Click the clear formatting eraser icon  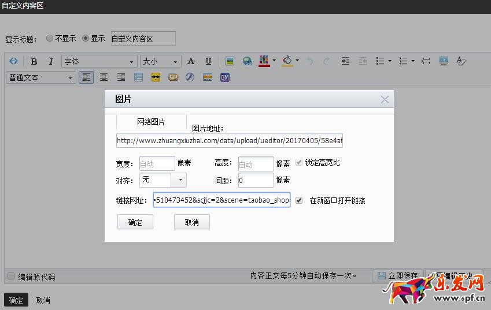coord(460,61)
